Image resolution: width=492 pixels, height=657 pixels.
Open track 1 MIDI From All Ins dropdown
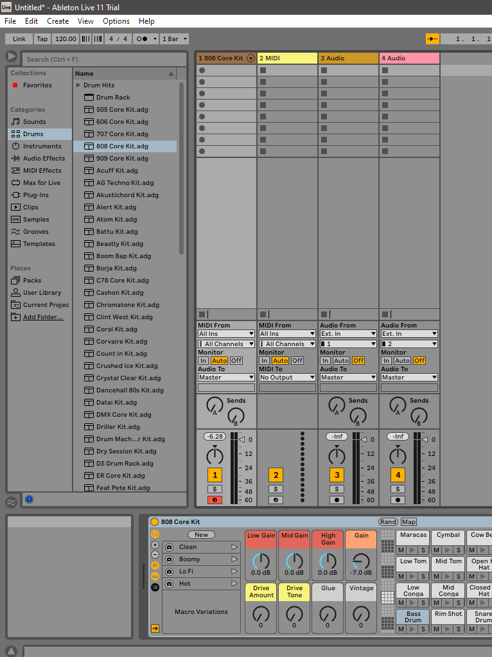coord(226,334)
